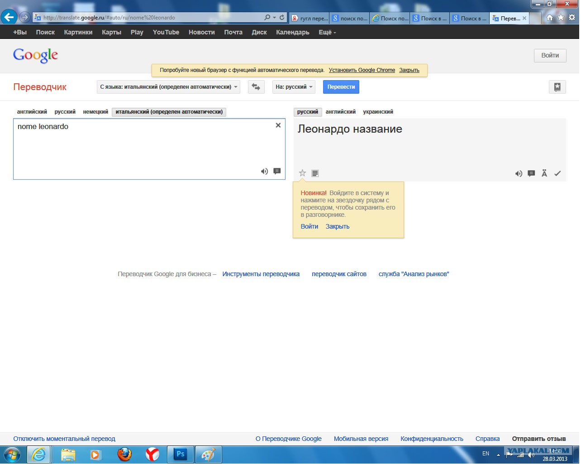The width and height of the screenshot is (581, 464).
Task: Listen to the translation speaker icon
Action: (519, 173)
